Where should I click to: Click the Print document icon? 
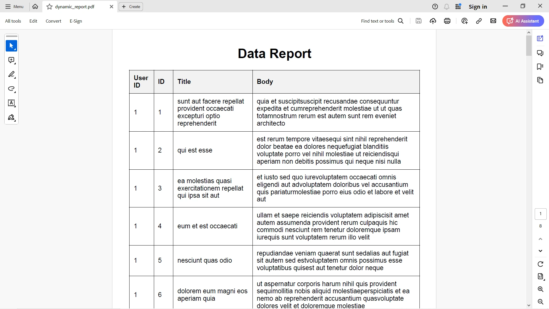(447, 21)
